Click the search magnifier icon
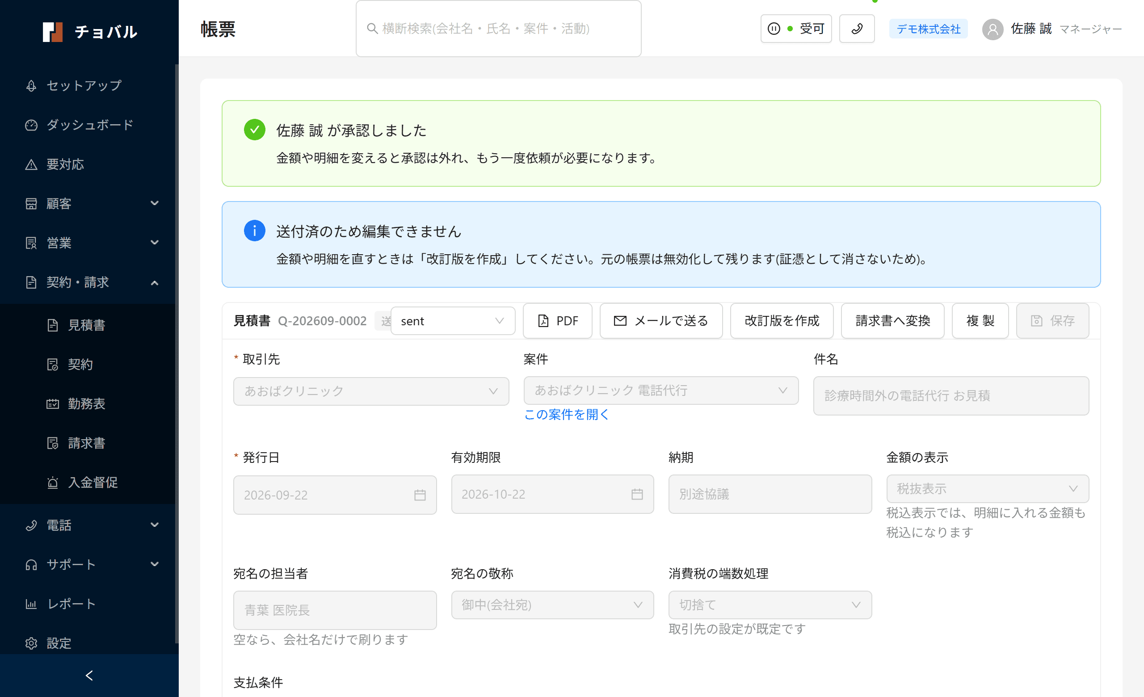Image resolution: width=1144 pixels, height=697 pixels. click(x=372, y=29)
